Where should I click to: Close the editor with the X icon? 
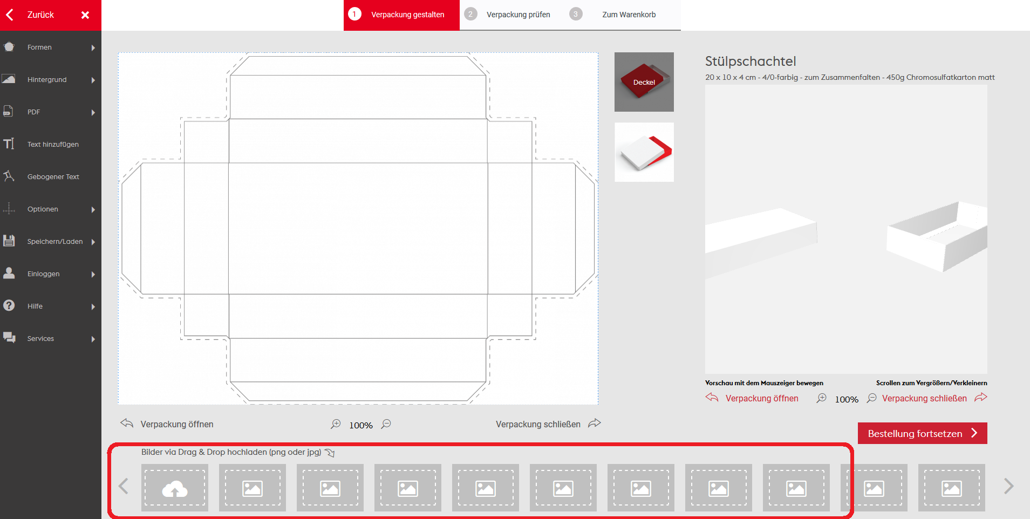[x=85, y=15]
